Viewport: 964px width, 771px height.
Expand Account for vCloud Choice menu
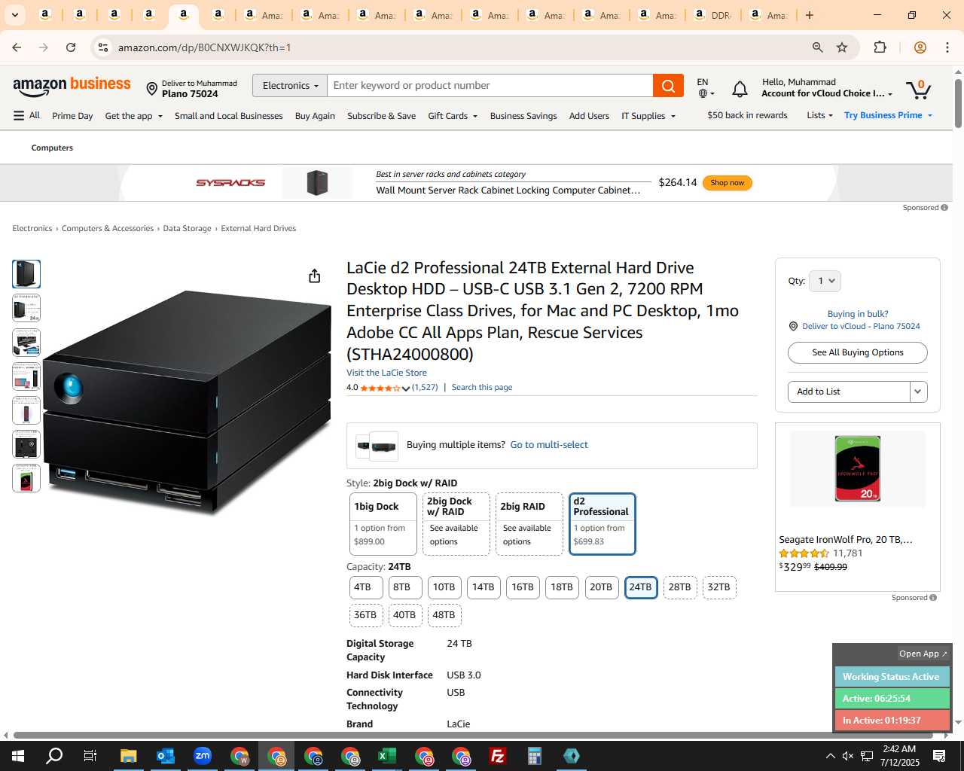827,94
